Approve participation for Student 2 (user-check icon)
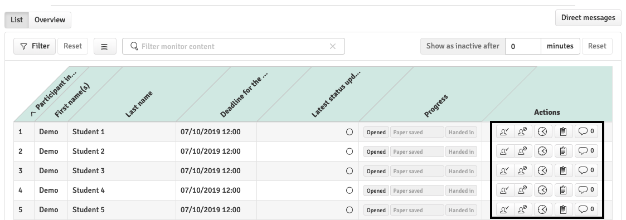Screen dimensions: 626x220 (505, 151)
